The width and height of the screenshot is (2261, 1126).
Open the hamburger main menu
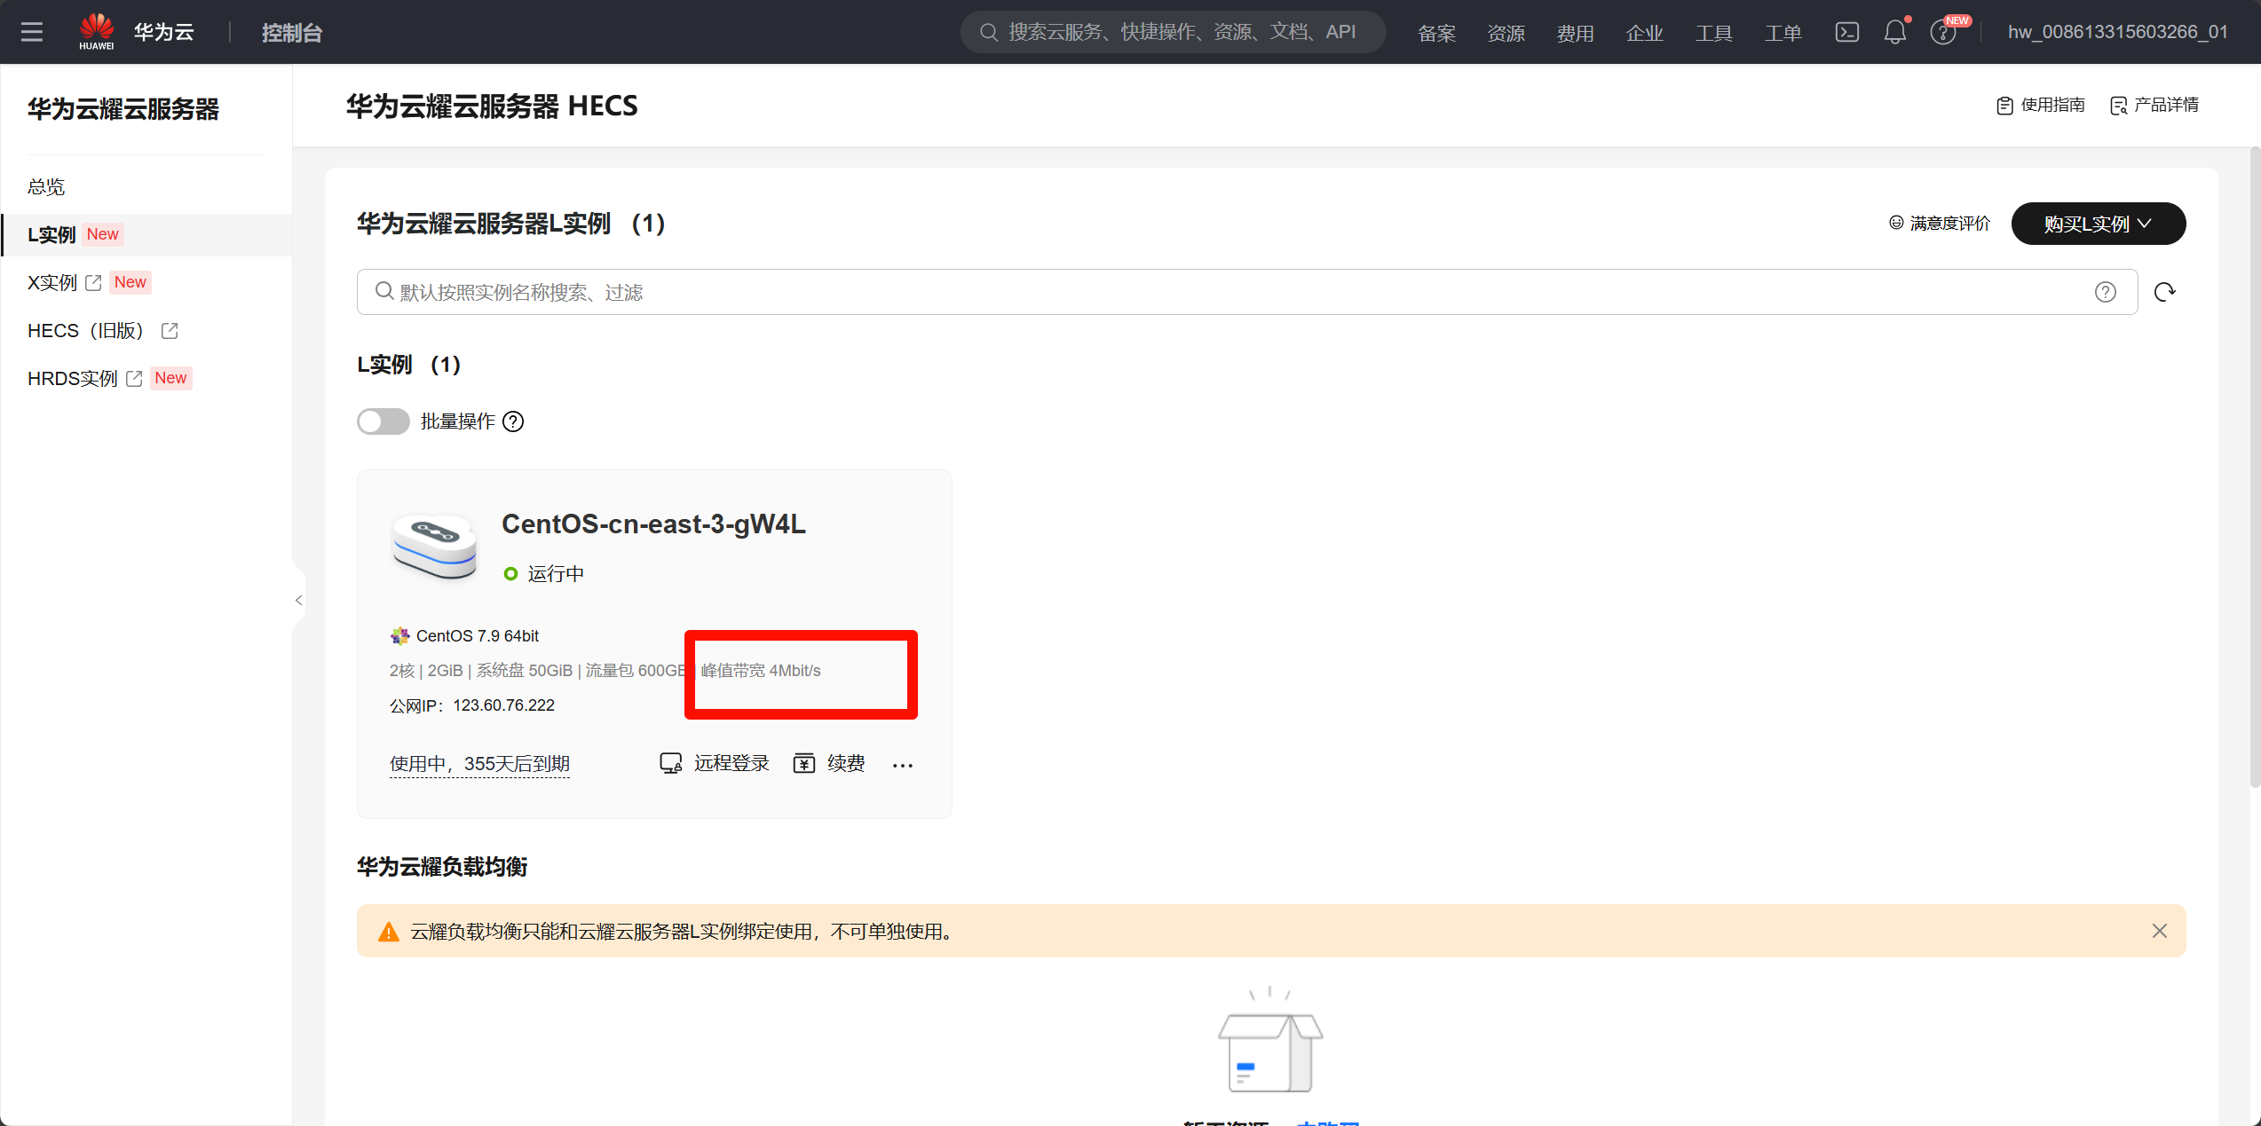(32, 32)
